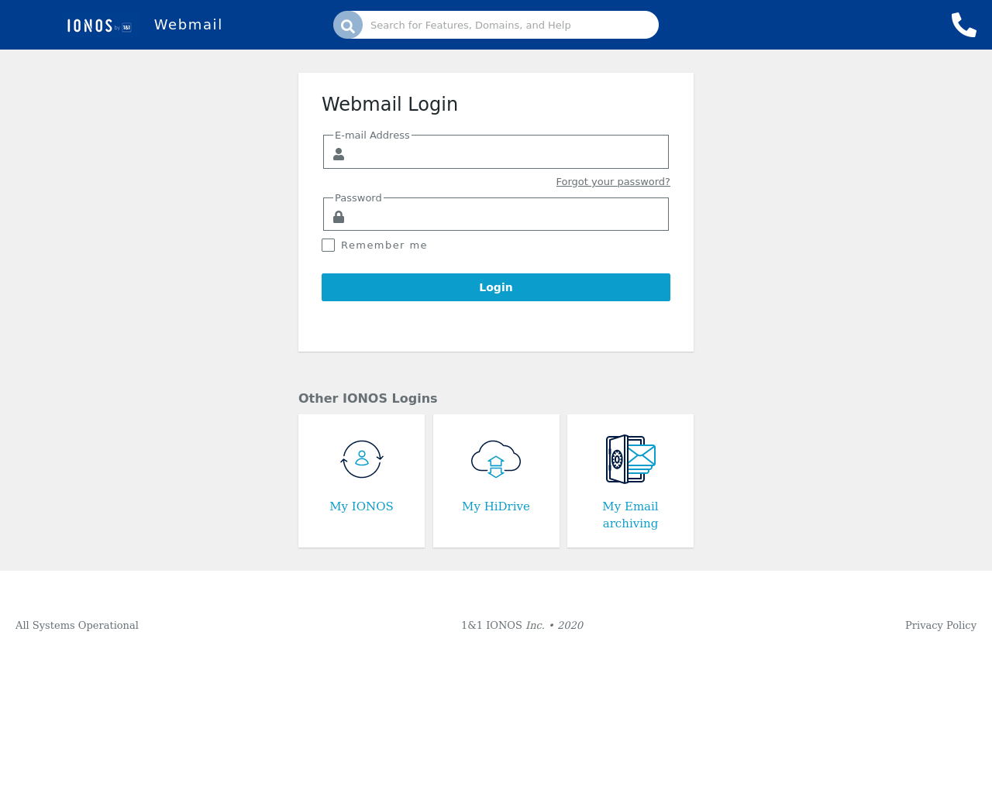The width and height of the screenshot is (992, 793).
Task: Open the Email archiving safe icon
Action: click(631, 459)
